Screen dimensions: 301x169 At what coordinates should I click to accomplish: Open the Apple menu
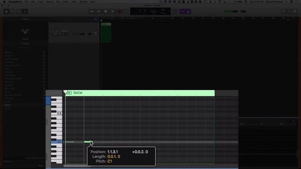tap(4, 2)
